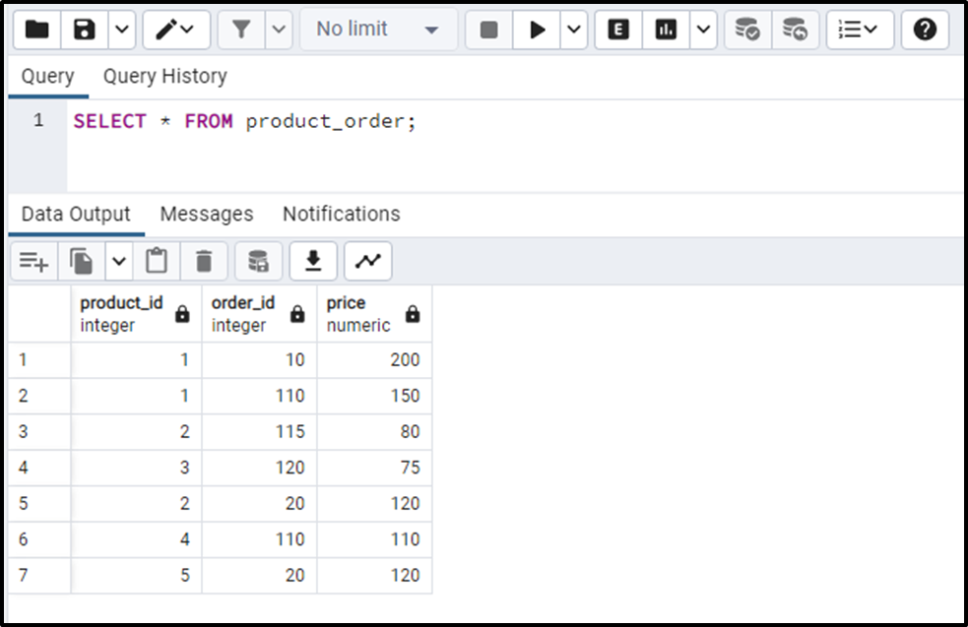
Task: Click the Stop query square button
Action: pyautogui.click(x=488, y=30)
